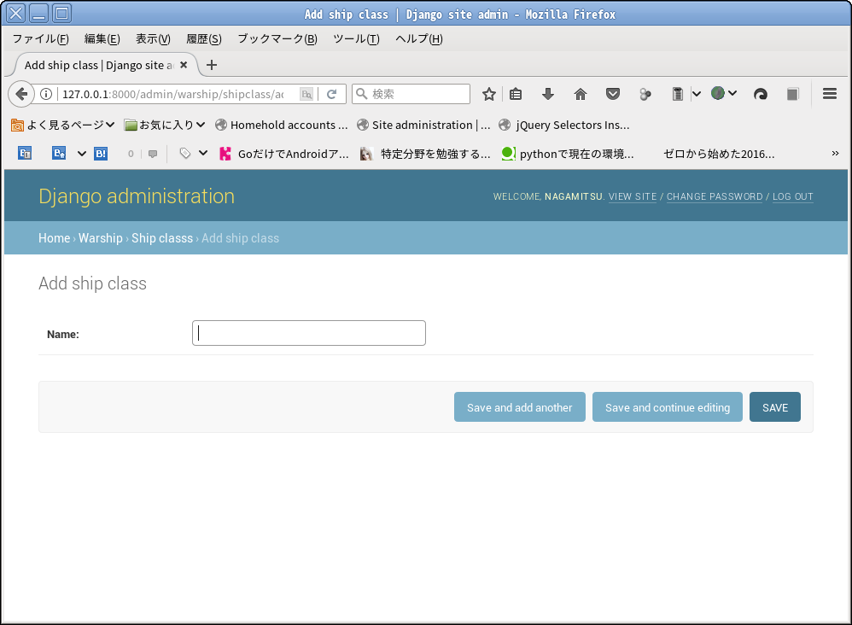This screenshot has width=852, height=625.
Task: Click the Save and continue editing button
Action: point(668,407)
